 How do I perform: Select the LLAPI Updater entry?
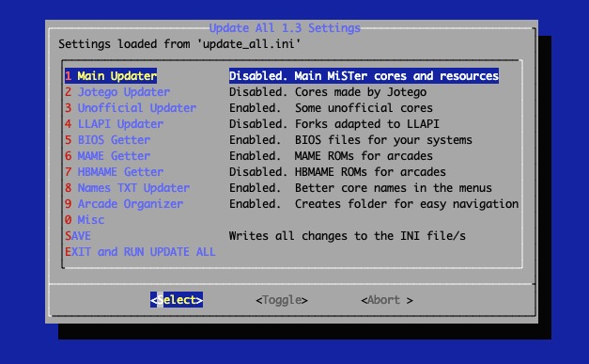point(115,124)
